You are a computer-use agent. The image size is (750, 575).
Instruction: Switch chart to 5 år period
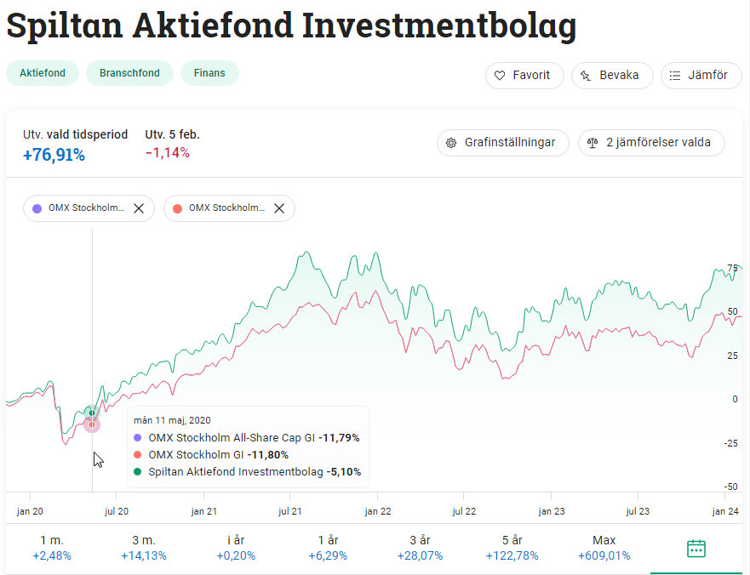[x=512, y=548]
